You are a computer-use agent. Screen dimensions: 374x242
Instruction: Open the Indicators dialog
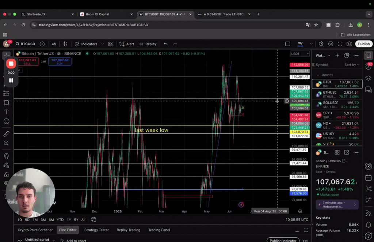[x=86, y=44]
